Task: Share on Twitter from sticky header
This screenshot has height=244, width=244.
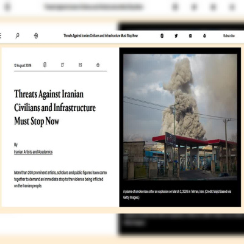Action: [x=176, y=36]
